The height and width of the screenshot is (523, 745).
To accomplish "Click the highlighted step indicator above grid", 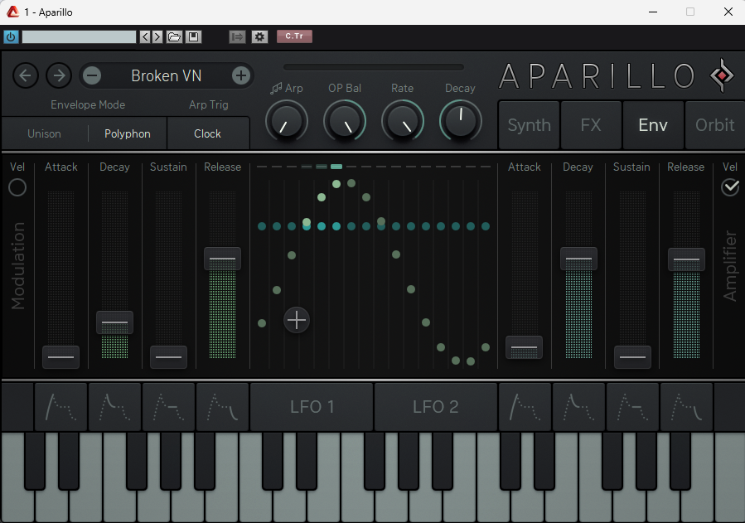I will tap(336, 167).
